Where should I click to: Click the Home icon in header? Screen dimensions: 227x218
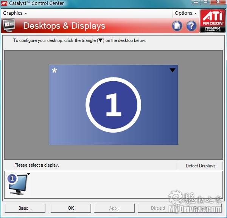177,26
